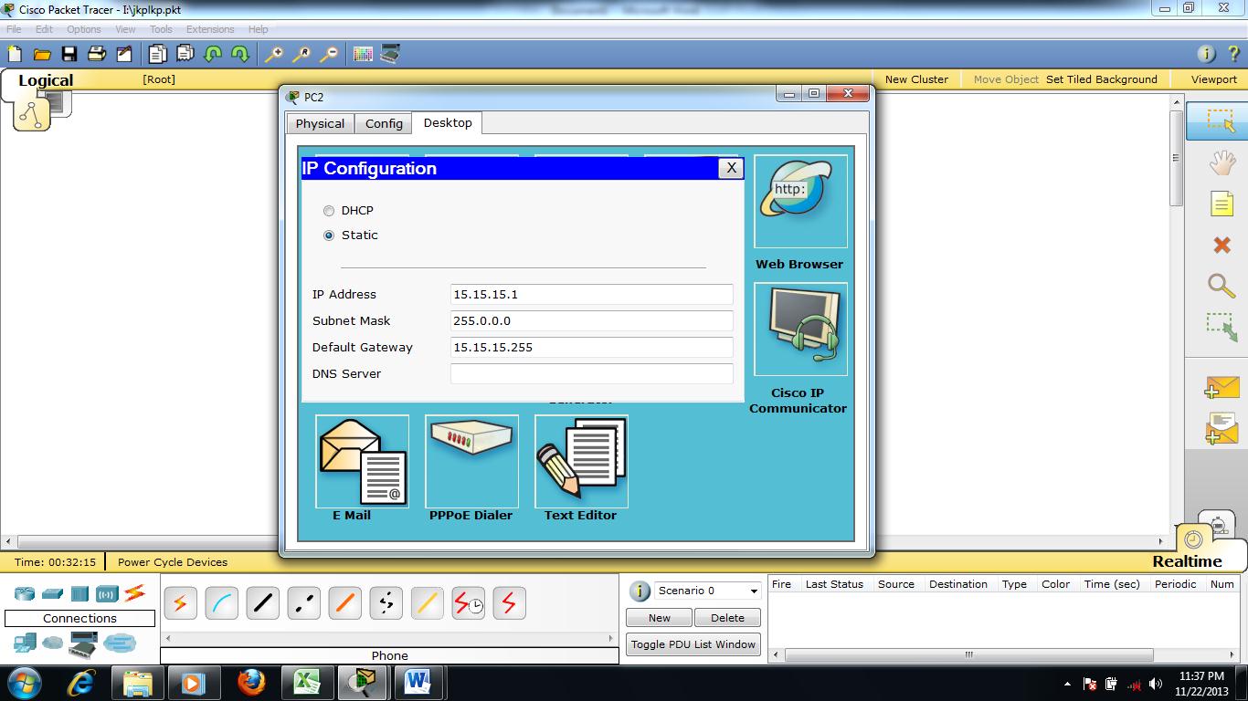
Task: Click the IP Address field
Action: point(592,294)
